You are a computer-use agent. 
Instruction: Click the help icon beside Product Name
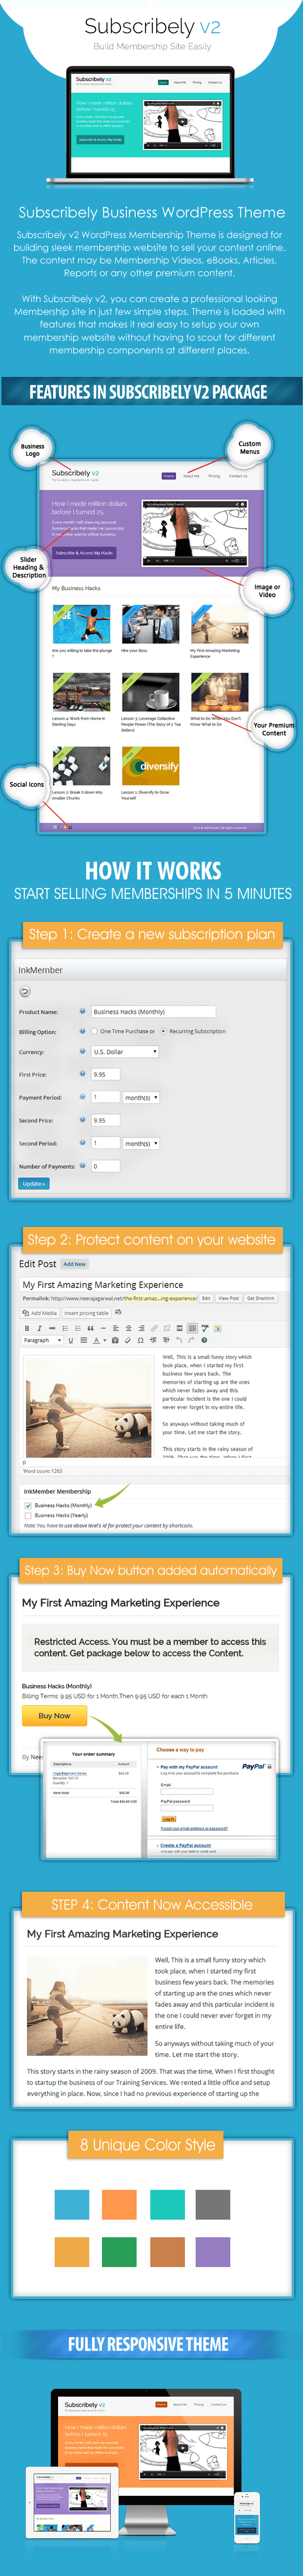point(83,1011)
